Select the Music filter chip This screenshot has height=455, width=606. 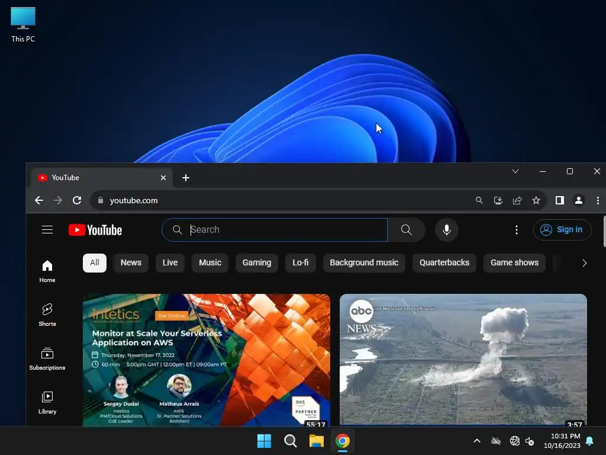[210, 262]
